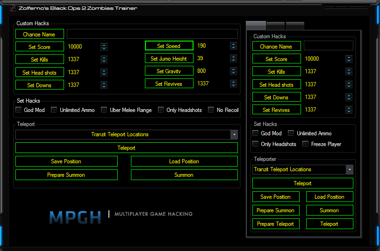Raise the Jump Height value with its up arrow

click(x=233, y=57)
